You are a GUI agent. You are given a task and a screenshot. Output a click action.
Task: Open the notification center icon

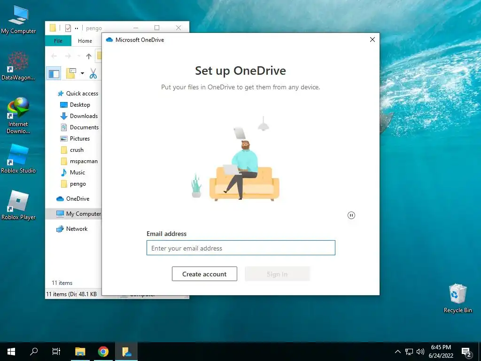[x=466, y=352]
